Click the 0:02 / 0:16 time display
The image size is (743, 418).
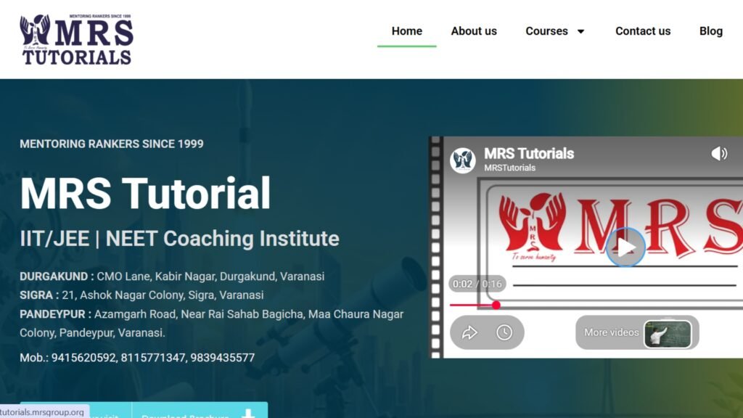pyautogui.click(x=477, y=284)
